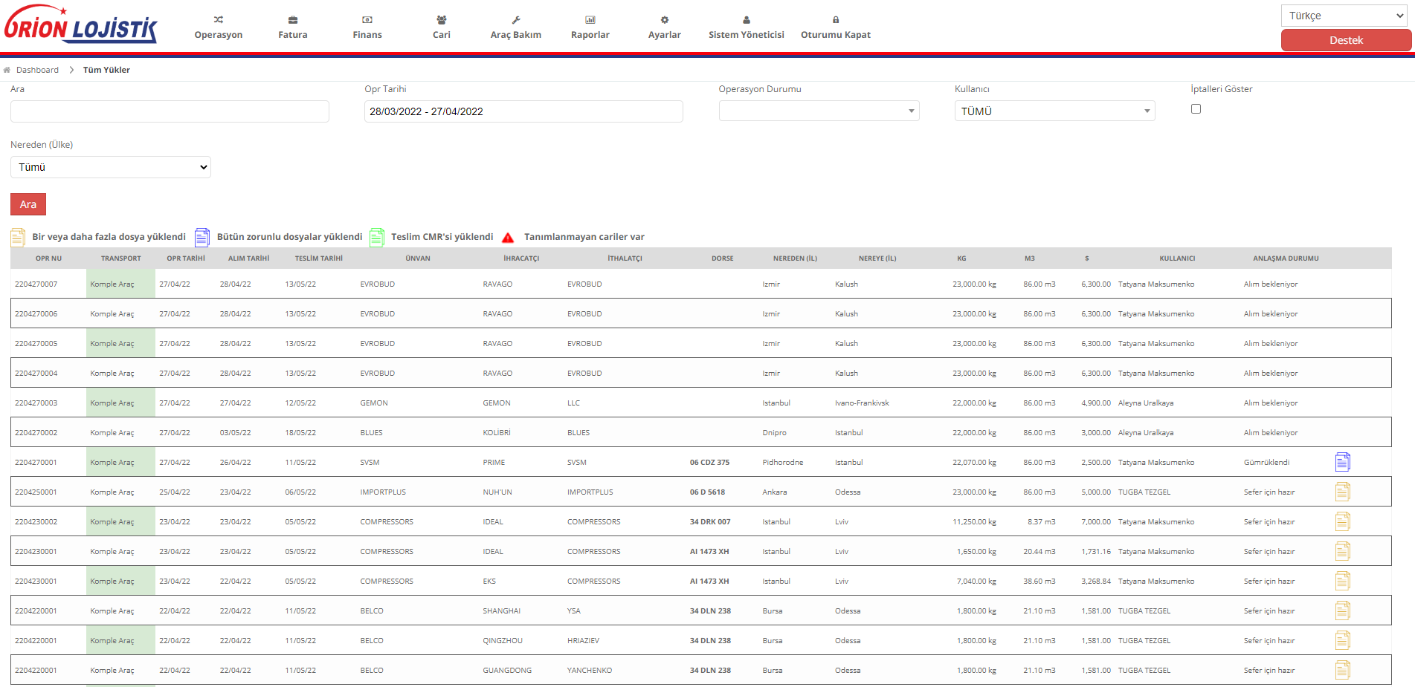Click plate 34 DRK 007 cell

[710, 522]
